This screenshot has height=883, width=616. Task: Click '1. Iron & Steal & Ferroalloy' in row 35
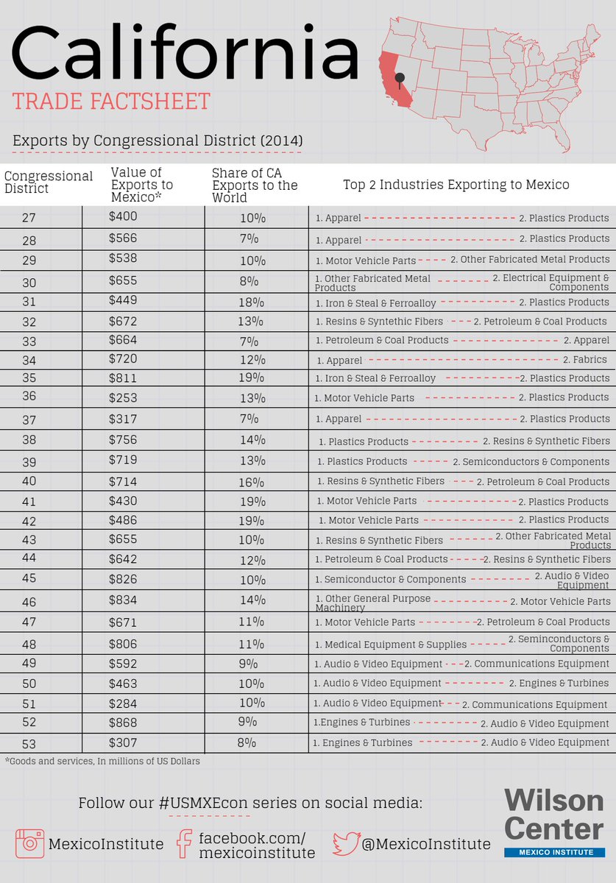click(376, 378)
